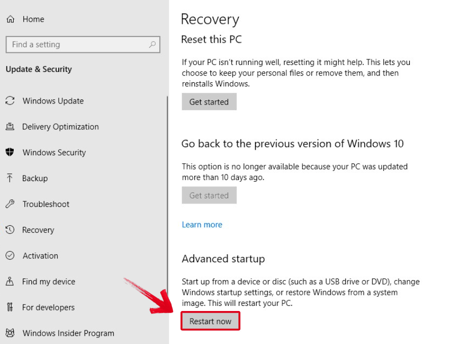Select the Troubleshoot wrench icon

[x=11, y=204]
